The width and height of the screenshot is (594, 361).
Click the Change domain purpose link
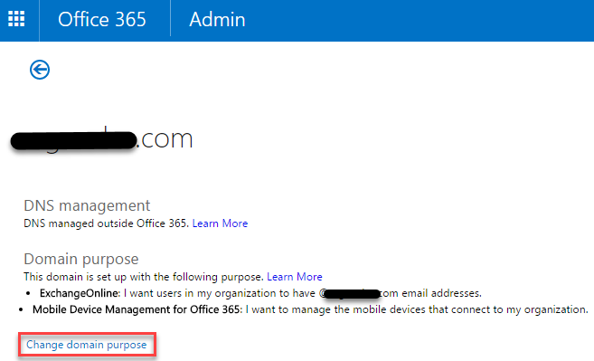coord(87,345)
